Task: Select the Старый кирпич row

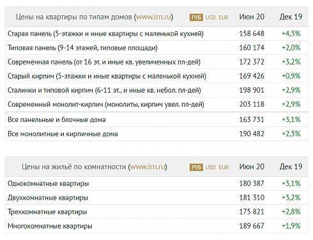Action: (x=156, y=76)
